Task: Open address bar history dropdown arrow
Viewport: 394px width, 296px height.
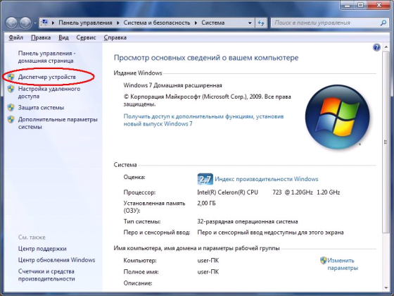Action: coord(250,23)
